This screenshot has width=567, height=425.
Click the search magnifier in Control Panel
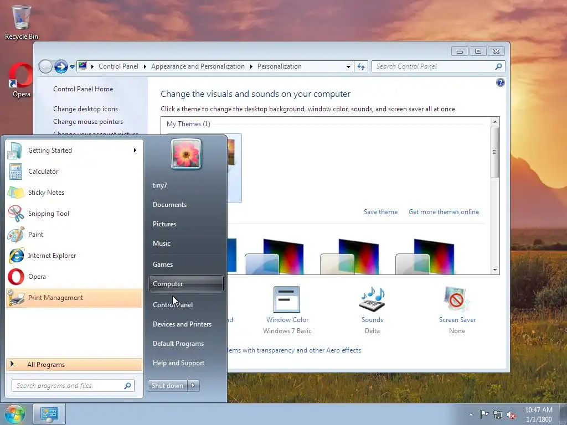pyautogui.click(x=498, y=66)
